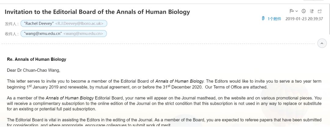Click the Rachel Deevey sender chip
The width and height of the screenshot is (330, 127).
click(x=64, y=23)
